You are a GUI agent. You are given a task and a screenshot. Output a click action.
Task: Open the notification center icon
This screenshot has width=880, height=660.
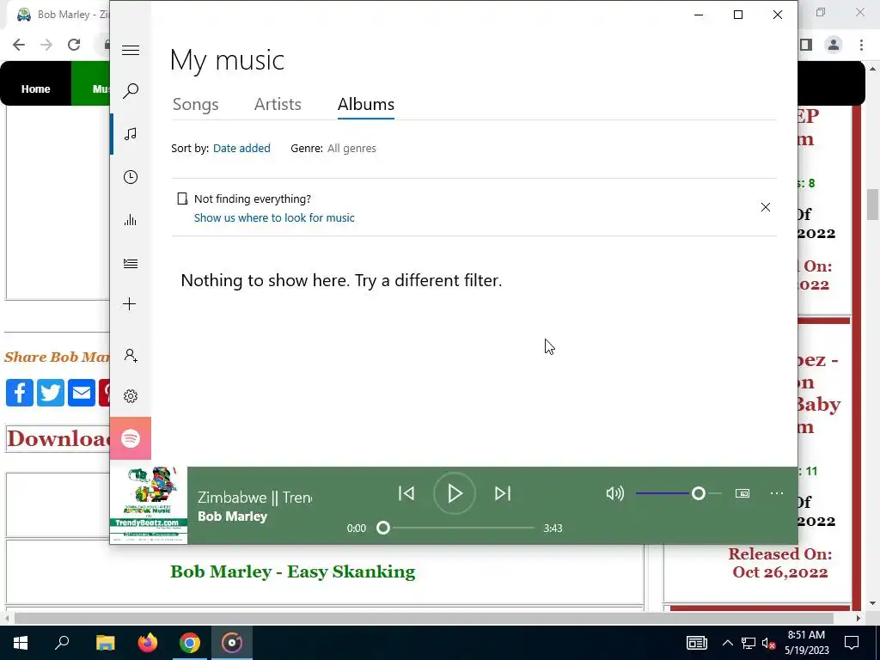852,642
